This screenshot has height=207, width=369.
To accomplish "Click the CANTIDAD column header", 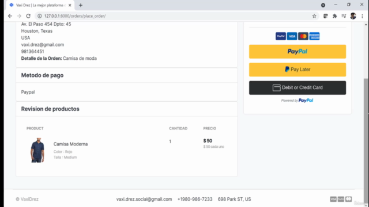I will pos(178,128).
